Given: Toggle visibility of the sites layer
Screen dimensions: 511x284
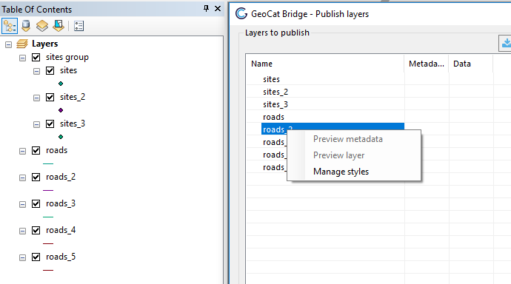Looking at the screenshot, I should [x=50, y=70].
